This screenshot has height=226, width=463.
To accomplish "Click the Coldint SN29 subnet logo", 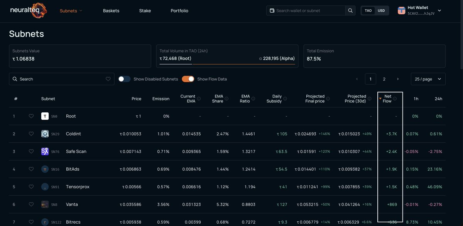I will (45, 134).
